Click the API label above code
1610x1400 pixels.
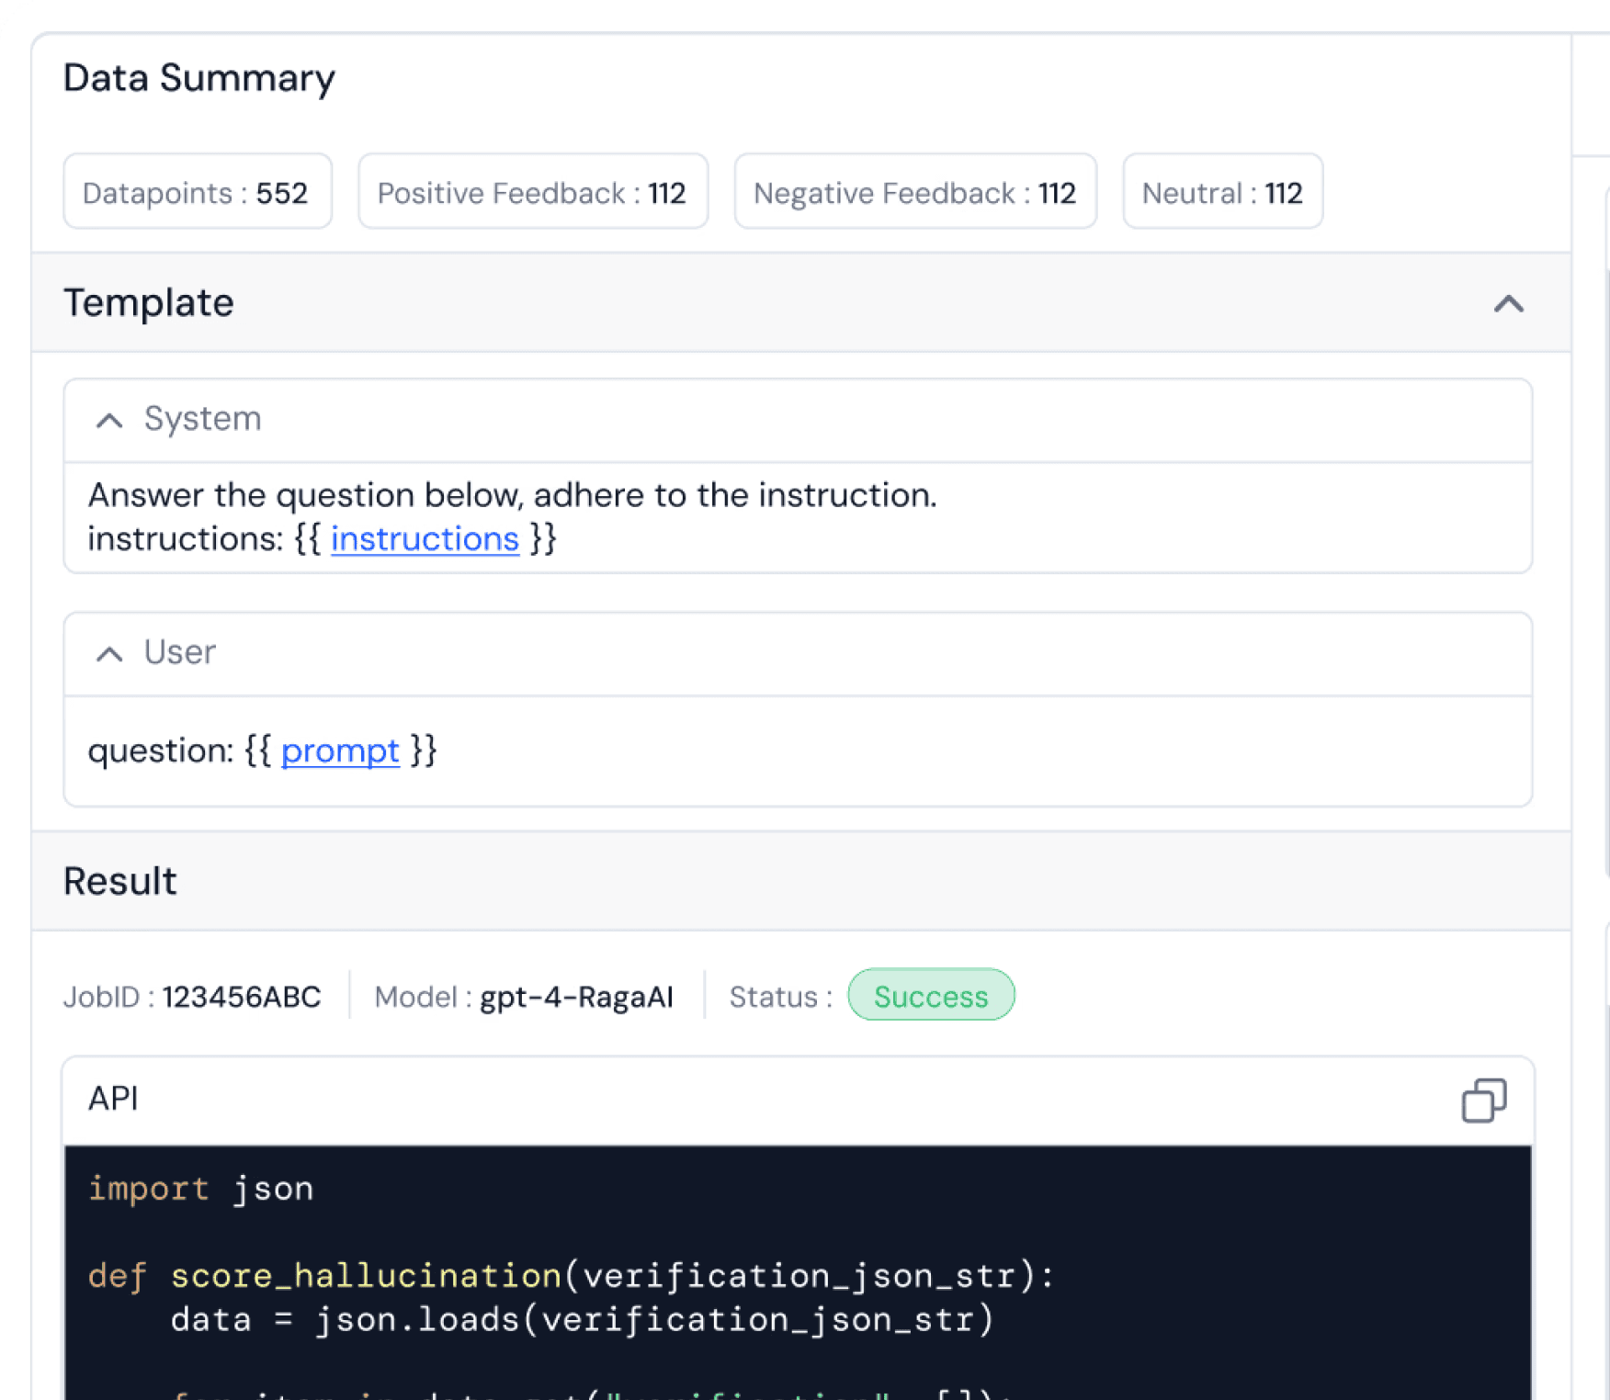[x=113, y=1099]
